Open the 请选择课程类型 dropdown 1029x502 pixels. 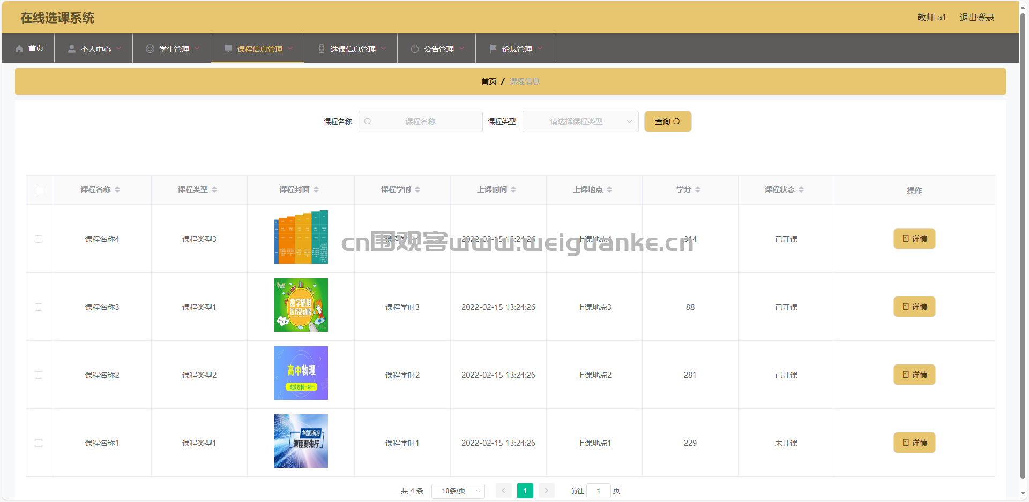coord(580,121)
